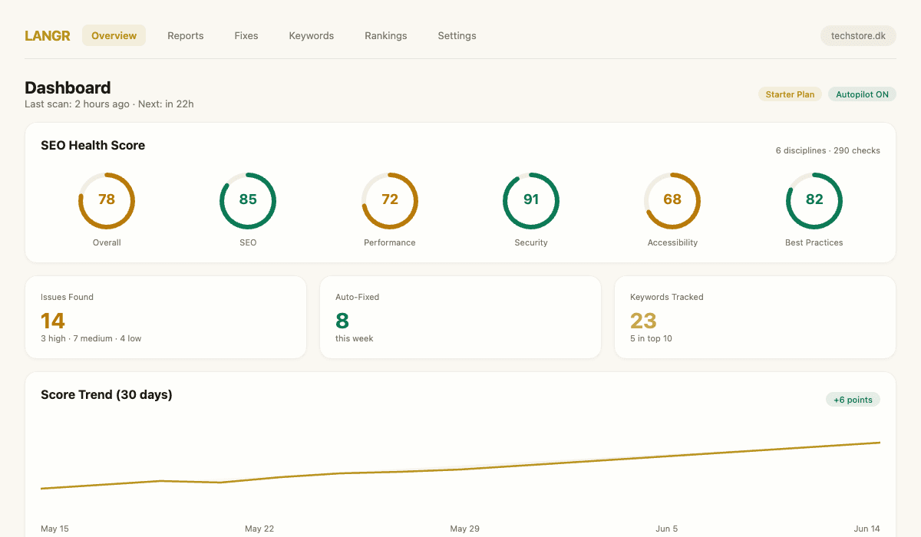Screen dimensions: 921x537
Task: Open the Keywords tab
Action: [311, 35]
